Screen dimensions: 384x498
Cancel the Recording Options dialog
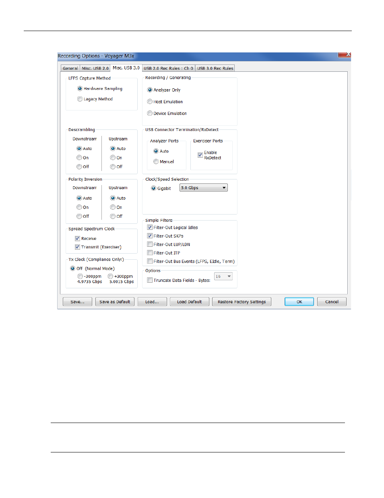[x=332, y=302]
